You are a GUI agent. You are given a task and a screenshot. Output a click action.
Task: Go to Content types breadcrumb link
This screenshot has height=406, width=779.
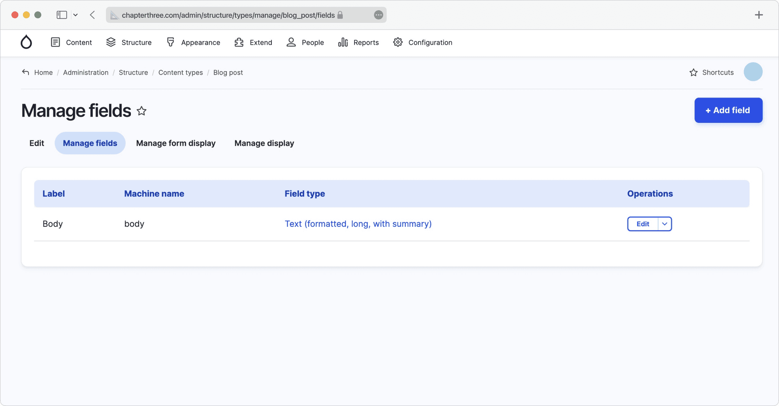click(x=180, y=72)
